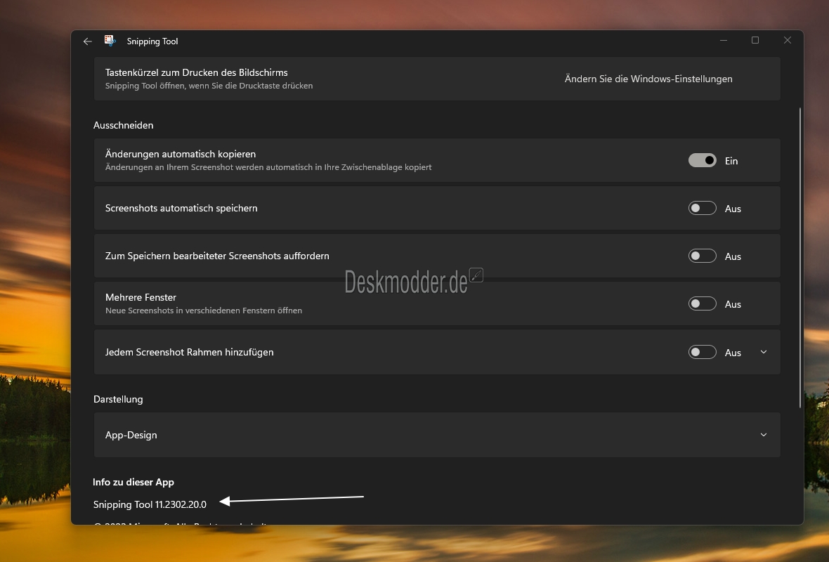Enable Screenshots automatisch speichern toggle
The height and width of the screenshot is (562, 829).
click(702, 209)
